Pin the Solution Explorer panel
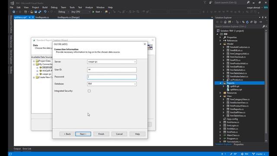The height and width of the screenshot is (156, 277). pyautogui.click(x=263, y=17)
